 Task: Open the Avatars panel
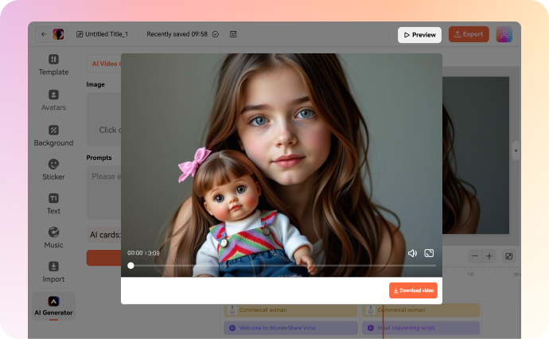53,100
